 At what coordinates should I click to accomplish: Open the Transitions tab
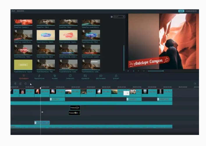coord(39,77)
